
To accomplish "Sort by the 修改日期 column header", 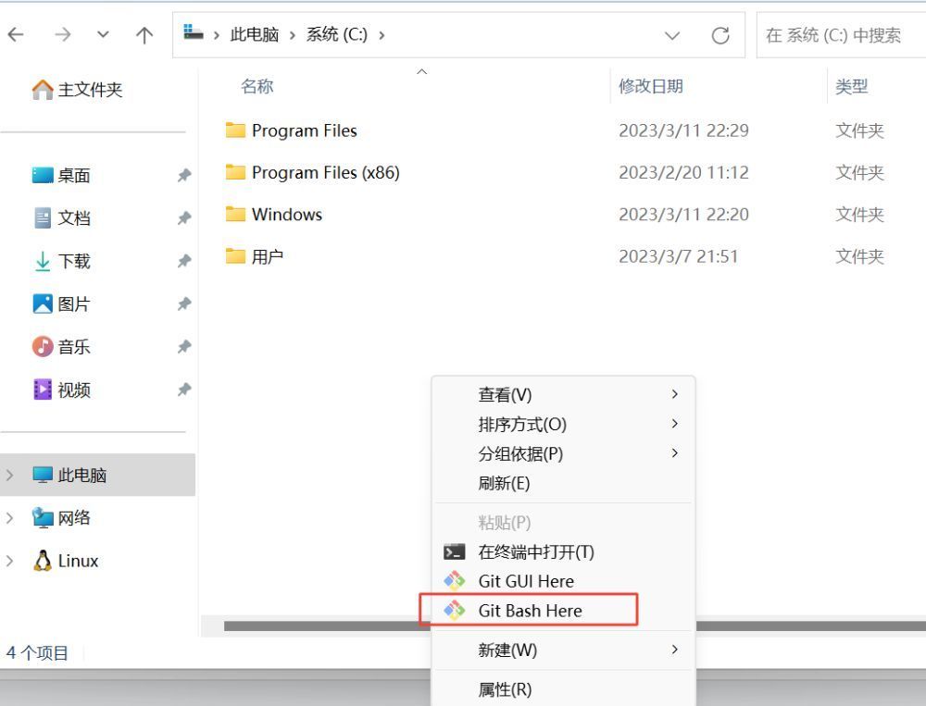I will pos(651,87).
